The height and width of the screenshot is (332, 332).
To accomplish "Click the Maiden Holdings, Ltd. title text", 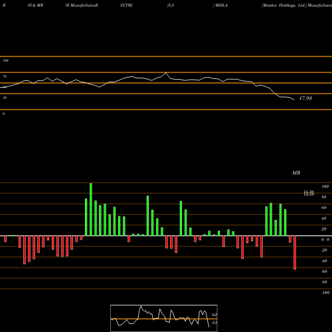I will (284, 5).
